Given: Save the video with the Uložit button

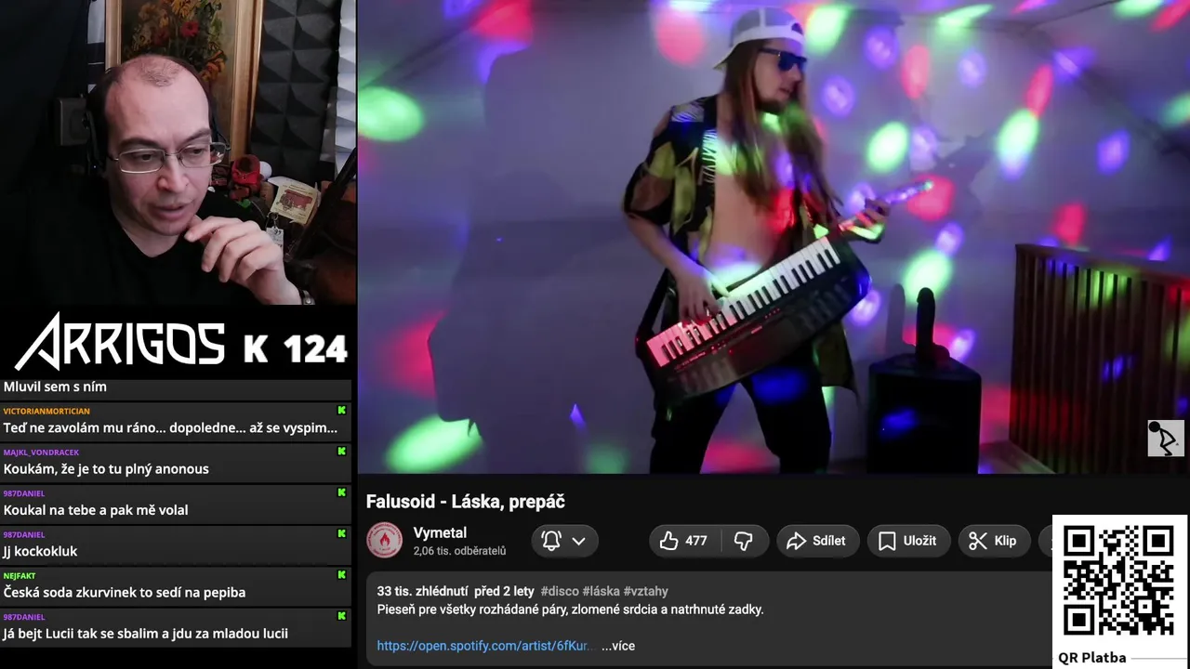Looking at the screenshot, I should click(x=907, y=541).
